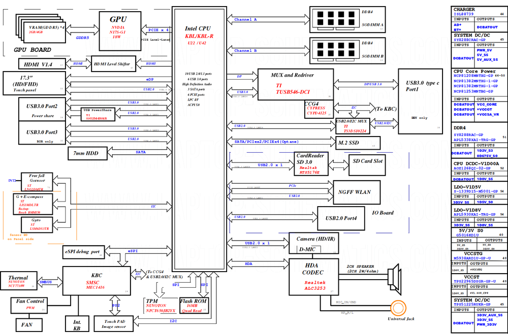Click the (To KBC) label
508x334 pixels.
click(x=386, y=109)
